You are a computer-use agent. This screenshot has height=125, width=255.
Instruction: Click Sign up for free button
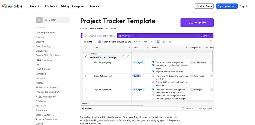227,6
